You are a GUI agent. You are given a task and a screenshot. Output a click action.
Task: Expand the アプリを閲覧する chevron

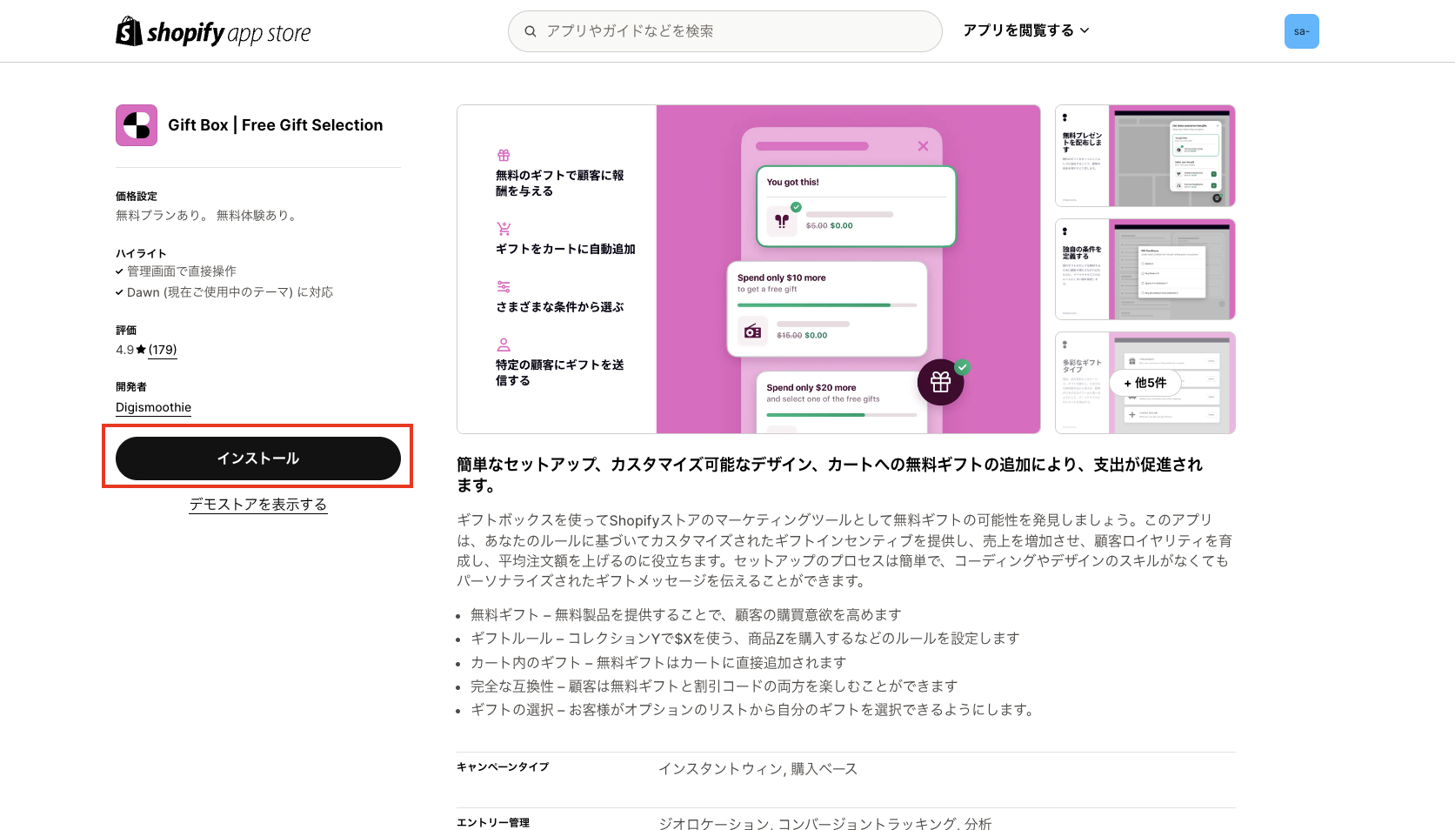point(1085,30)
